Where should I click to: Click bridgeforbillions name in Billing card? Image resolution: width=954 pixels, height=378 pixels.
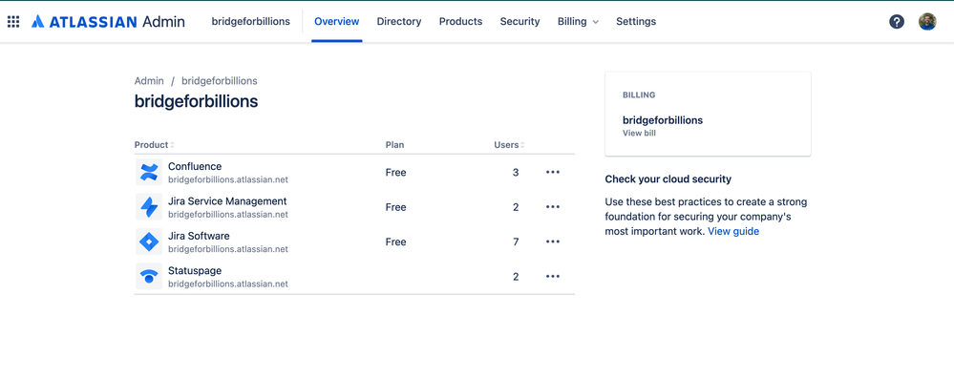point(663,120)
